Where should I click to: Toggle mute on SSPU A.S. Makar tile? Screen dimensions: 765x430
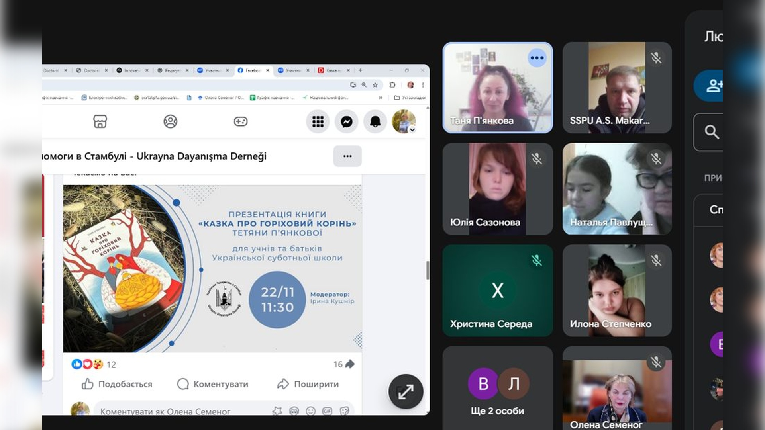click(x=656, y=58)
